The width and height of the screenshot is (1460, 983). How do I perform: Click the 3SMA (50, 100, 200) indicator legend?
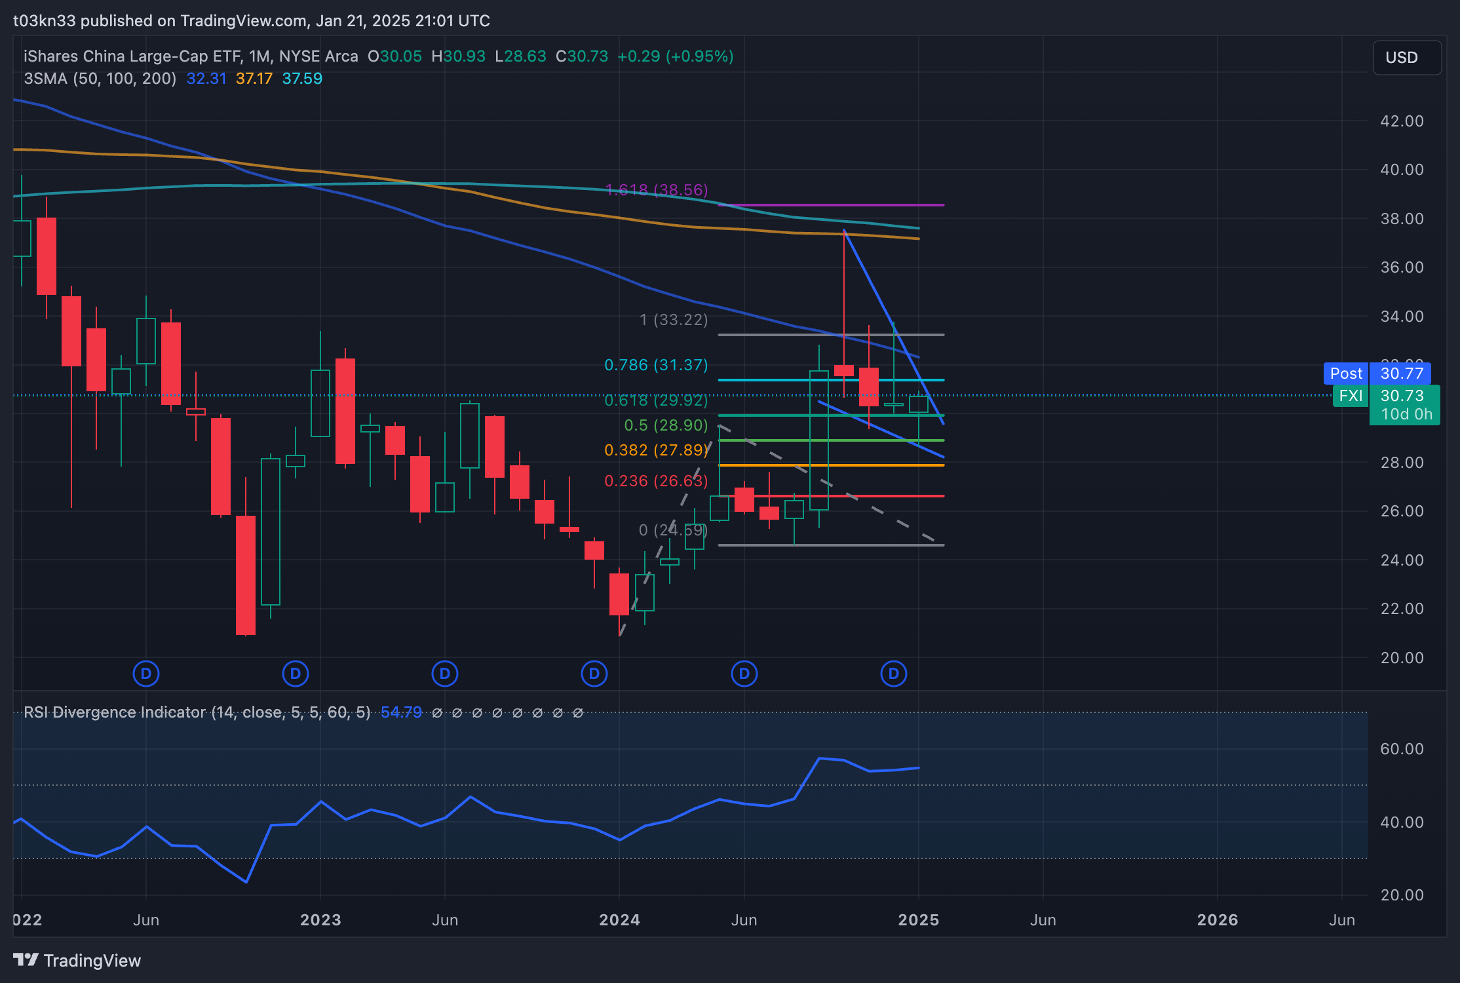point(100,79)
